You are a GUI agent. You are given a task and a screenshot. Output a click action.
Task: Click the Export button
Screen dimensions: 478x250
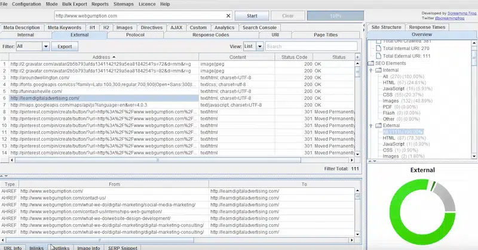(64, 46)
